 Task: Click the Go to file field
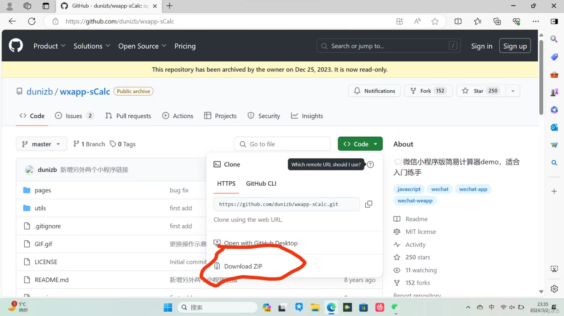tap(282, 144)
